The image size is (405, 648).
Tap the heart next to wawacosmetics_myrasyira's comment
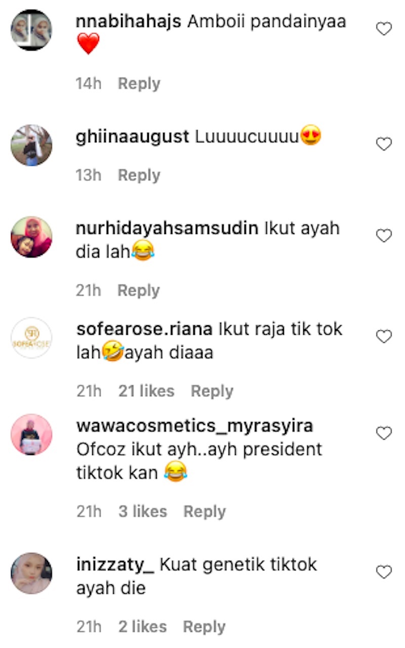384,434
